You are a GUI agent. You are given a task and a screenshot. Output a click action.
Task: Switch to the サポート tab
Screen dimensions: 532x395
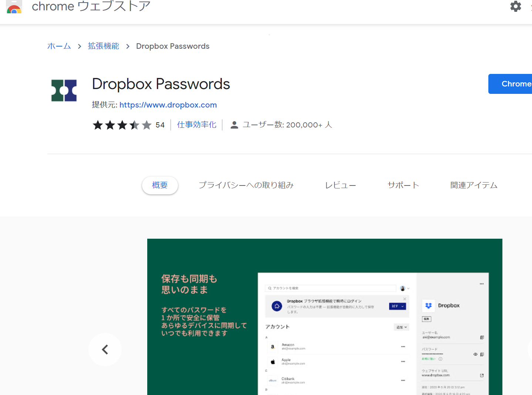(x=403, y=185)
